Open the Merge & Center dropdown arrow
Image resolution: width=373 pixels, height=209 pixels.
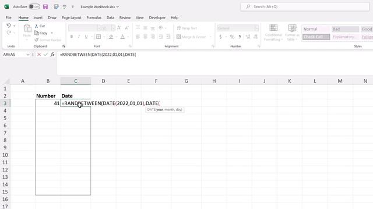click(210, 37)
